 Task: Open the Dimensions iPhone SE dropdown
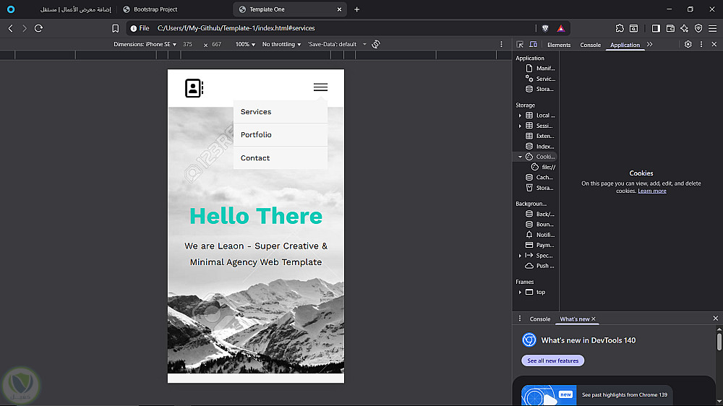pos(145,45)
